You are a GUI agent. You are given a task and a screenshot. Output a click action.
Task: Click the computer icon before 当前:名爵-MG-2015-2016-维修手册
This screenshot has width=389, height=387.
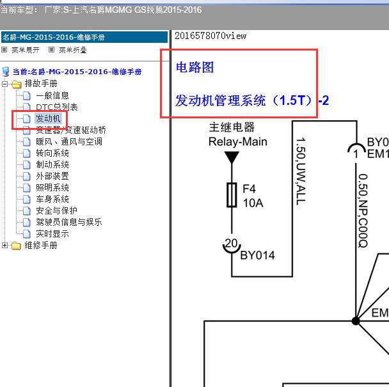[x=6, y=72]
